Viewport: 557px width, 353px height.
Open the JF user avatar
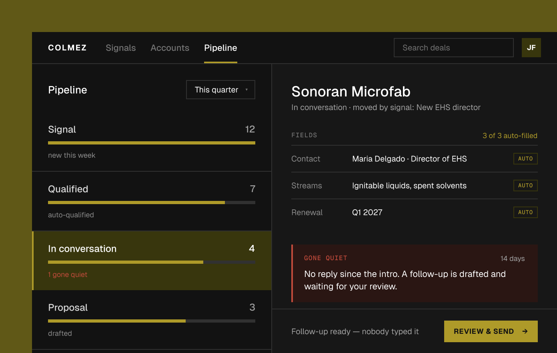tap(531, 48)
